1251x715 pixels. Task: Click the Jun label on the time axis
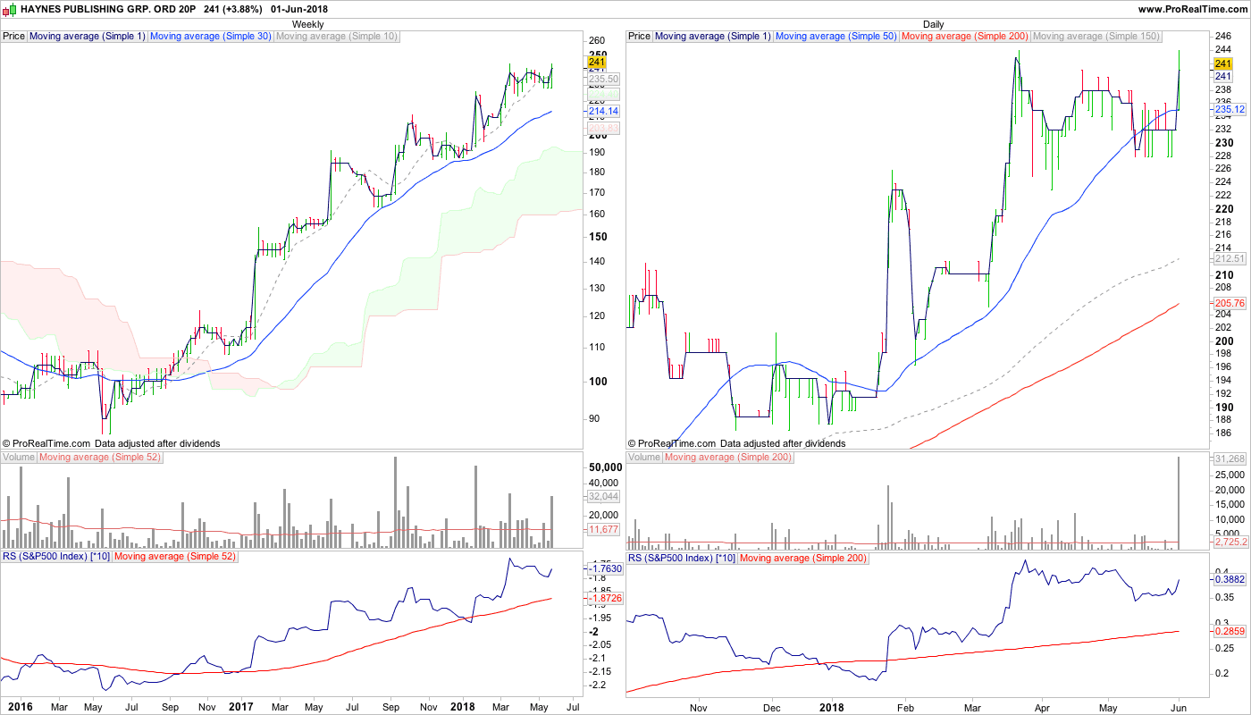[x=1179, y=707]
